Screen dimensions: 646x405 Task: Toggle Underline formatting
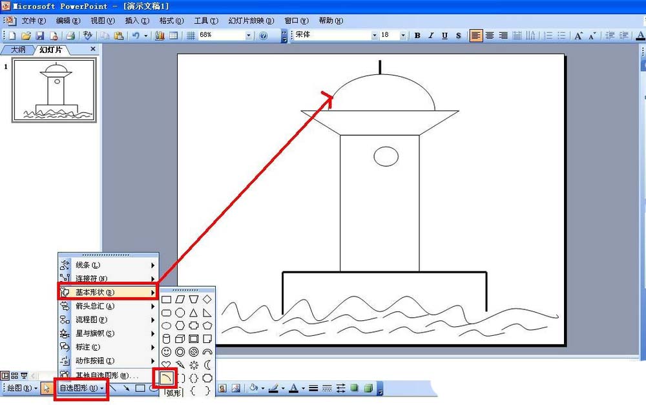pyautogui.click(x=444, y=36)
